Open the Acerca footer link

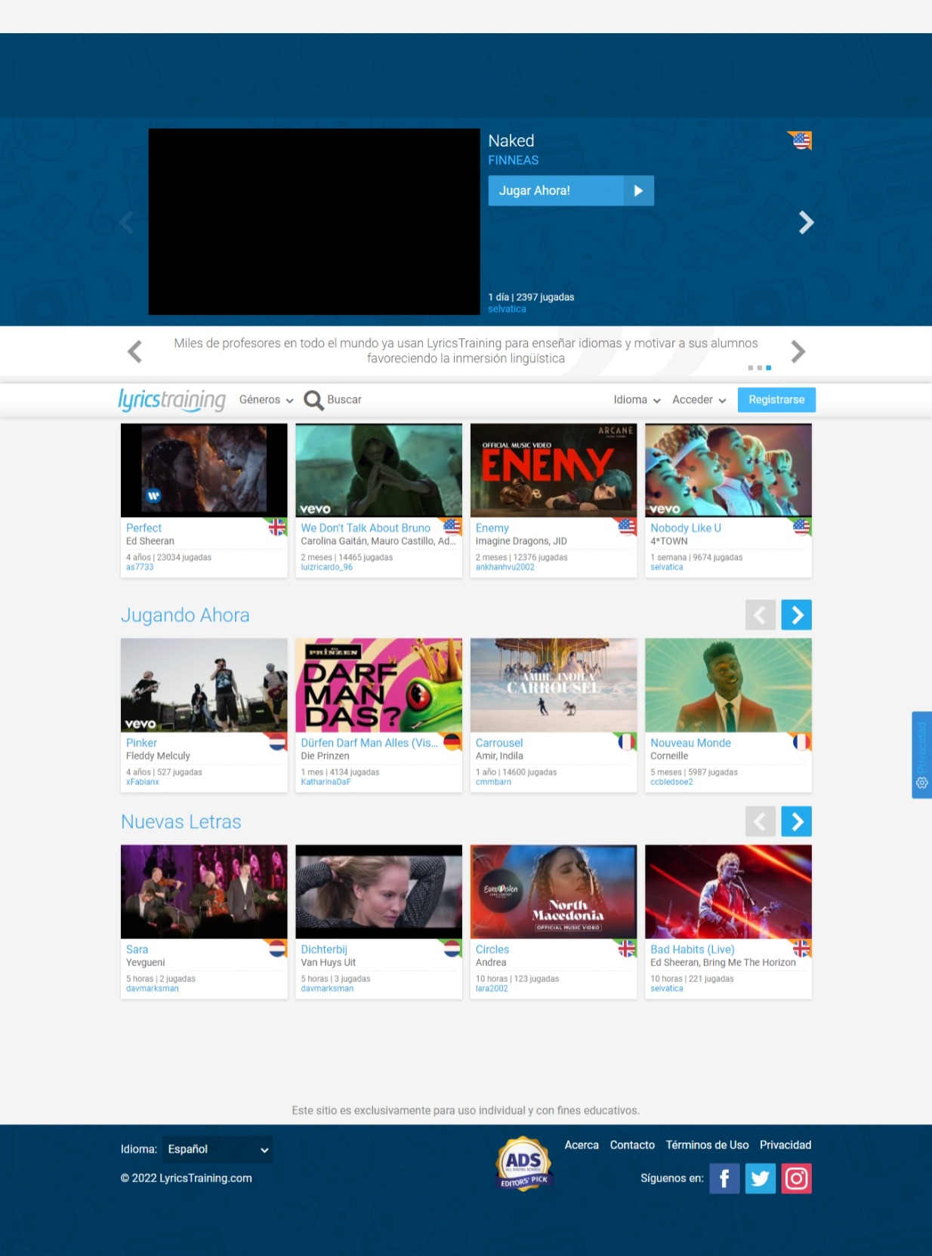[x=582, y=1145]
